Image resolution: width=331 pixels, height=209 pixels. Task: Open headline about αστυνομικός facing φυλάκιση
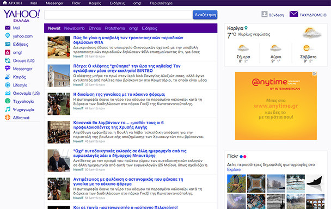[x=128, y=181]
